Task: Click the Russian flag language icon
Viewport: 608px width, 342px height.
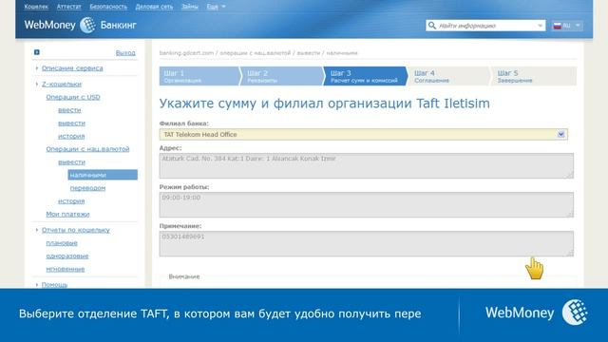Action: click(x=558, y=26)
